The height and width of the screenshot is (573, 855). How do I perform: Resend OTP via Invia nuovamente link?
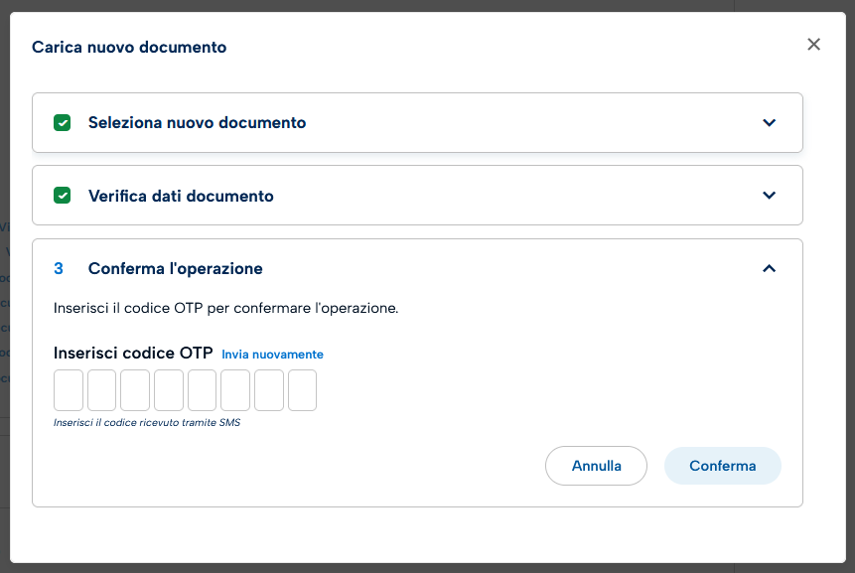272,355
